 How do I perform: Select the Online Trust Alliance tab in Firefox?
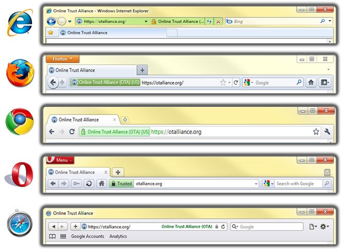coord(92,70)
